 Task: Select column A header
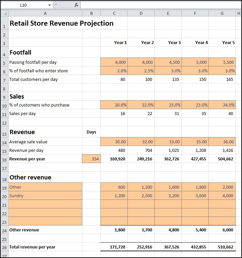click(x=45, y=13)
